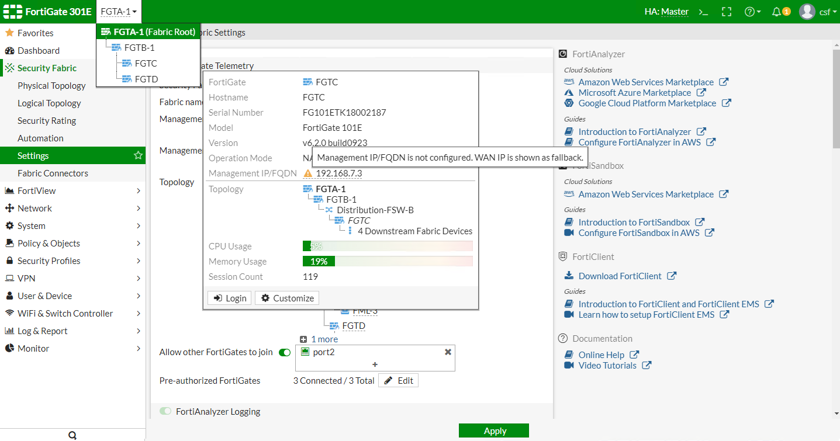Click the Apply button
Viewport: 840px width, 441px height.
(494, 430)
